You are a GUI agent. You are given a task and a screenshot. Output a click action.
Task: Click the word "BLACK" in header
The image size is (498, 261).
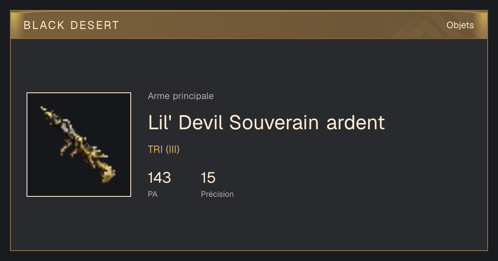[x=44, y=25]
